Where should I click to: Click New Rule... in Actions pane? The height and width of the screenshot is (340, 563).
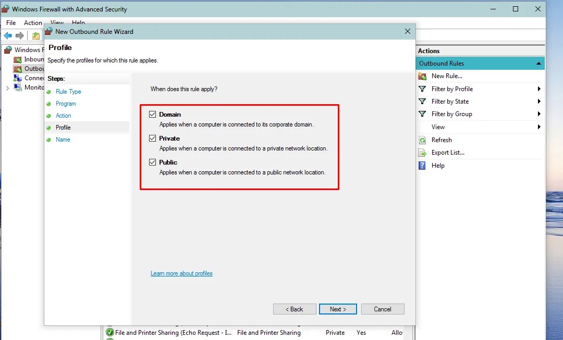pos(447,76)
